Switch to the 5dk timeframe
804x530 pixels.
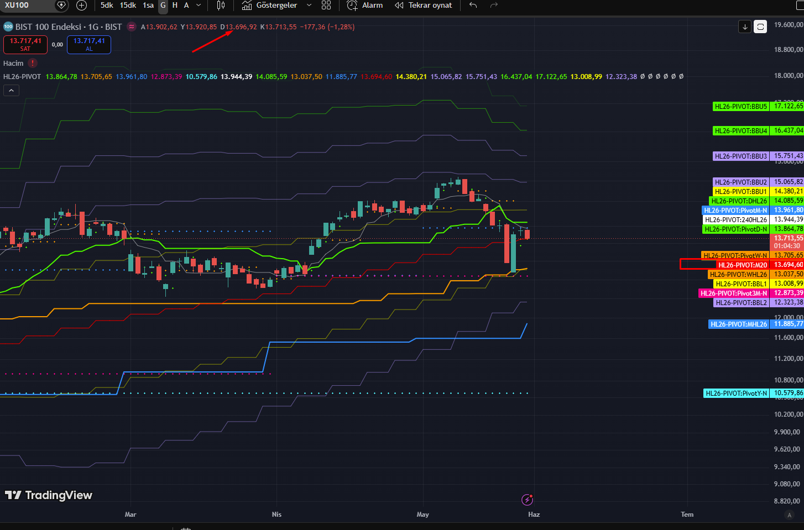click(x=107, y=6)
